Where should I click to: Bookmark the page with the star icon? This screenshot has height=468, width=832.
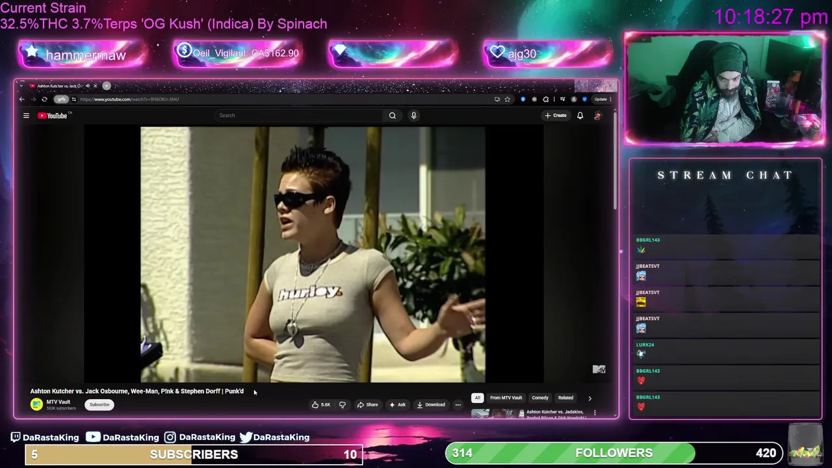tap(507, 99)
